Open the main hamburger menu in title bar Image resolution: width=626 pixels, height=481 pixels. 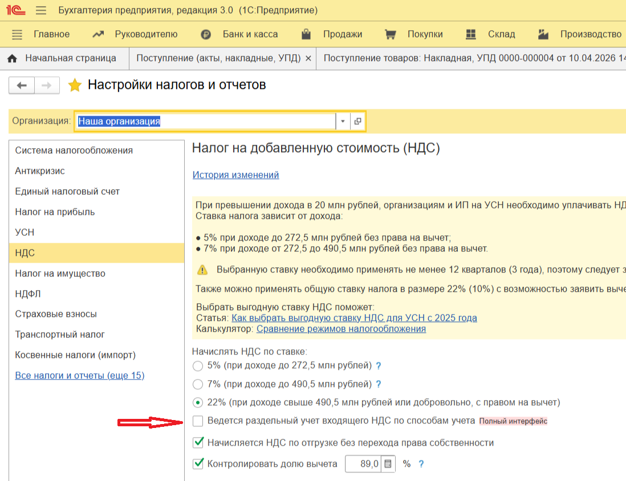(40, 10)
